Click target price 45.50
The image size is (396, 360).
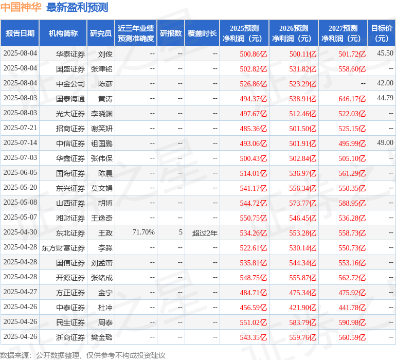pyautogui.click(x=385, y=53)
